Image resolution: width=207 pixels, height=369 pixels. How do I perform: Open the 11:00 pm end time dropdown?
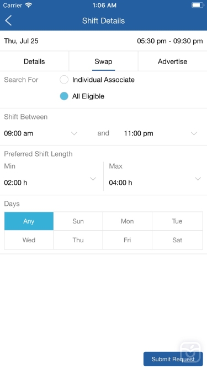click(x=161, y=133)
